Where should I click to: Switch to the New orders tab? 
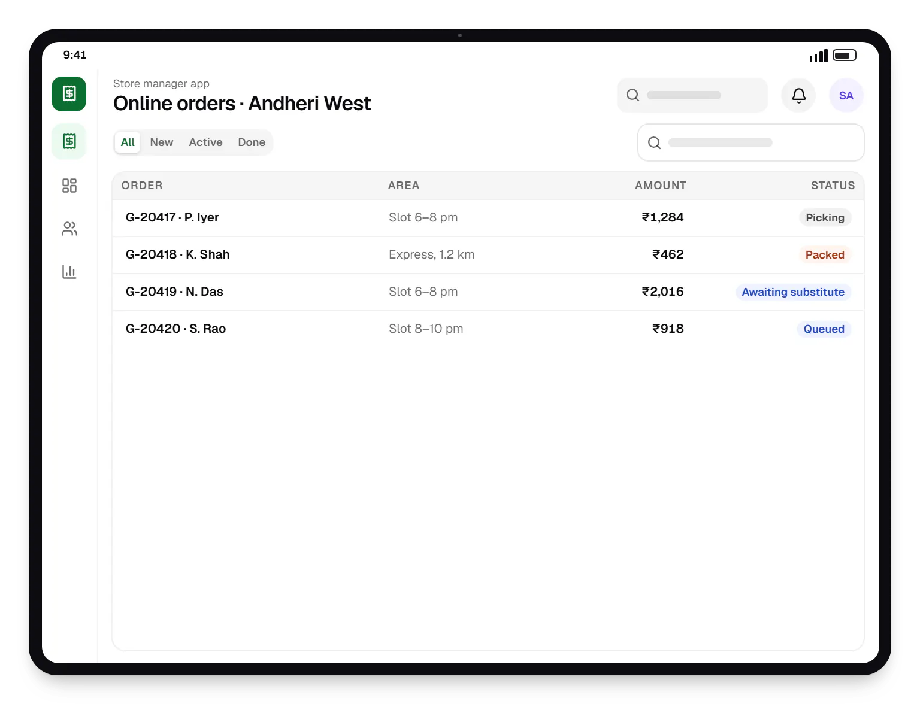click(x=162, y=142)
